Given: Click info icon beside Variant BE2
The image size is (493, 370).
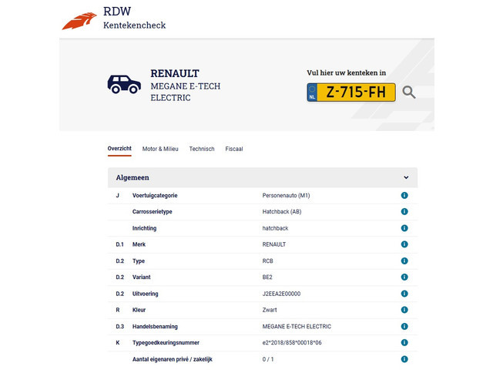Looking at the screenshot, I should coord(404,277).
